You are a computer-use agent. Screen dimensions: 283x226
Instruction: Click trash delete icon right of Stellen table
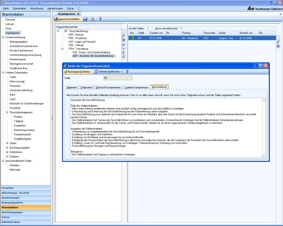pyautogui.click(x=278, y=46)
